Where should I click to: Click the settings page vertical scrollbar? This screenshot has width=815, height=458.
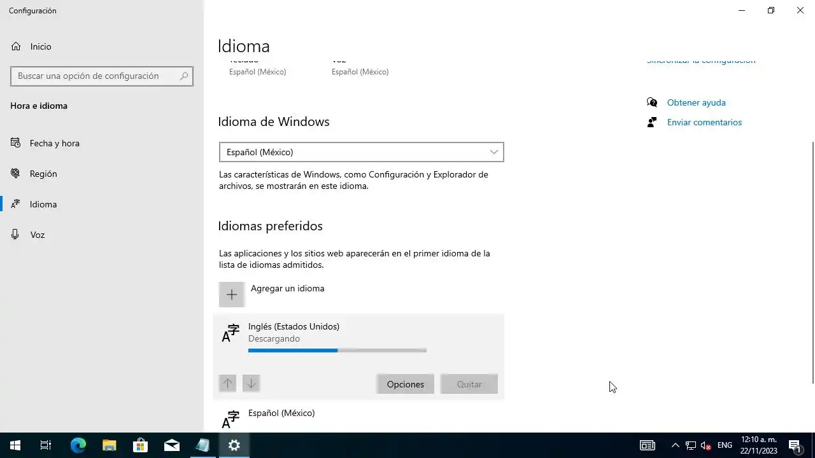[x=812, y=262]
